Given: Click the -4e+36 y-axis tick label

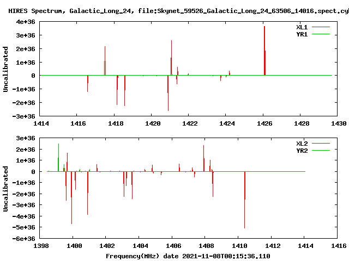Looking at the screenshot, I should tap(24, 216).
